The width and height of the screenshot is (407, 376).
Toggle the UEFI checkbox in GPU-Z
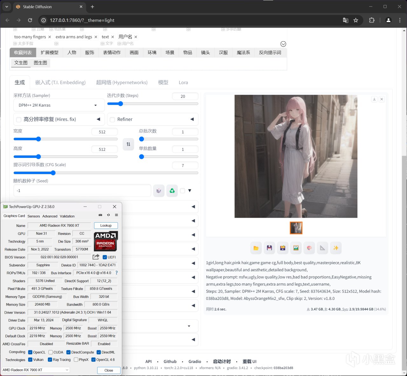[105, 257]
